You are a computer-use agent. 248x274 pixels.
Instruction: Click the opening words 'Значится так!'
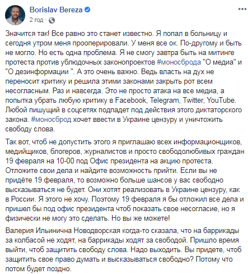(x=27, y=34)
